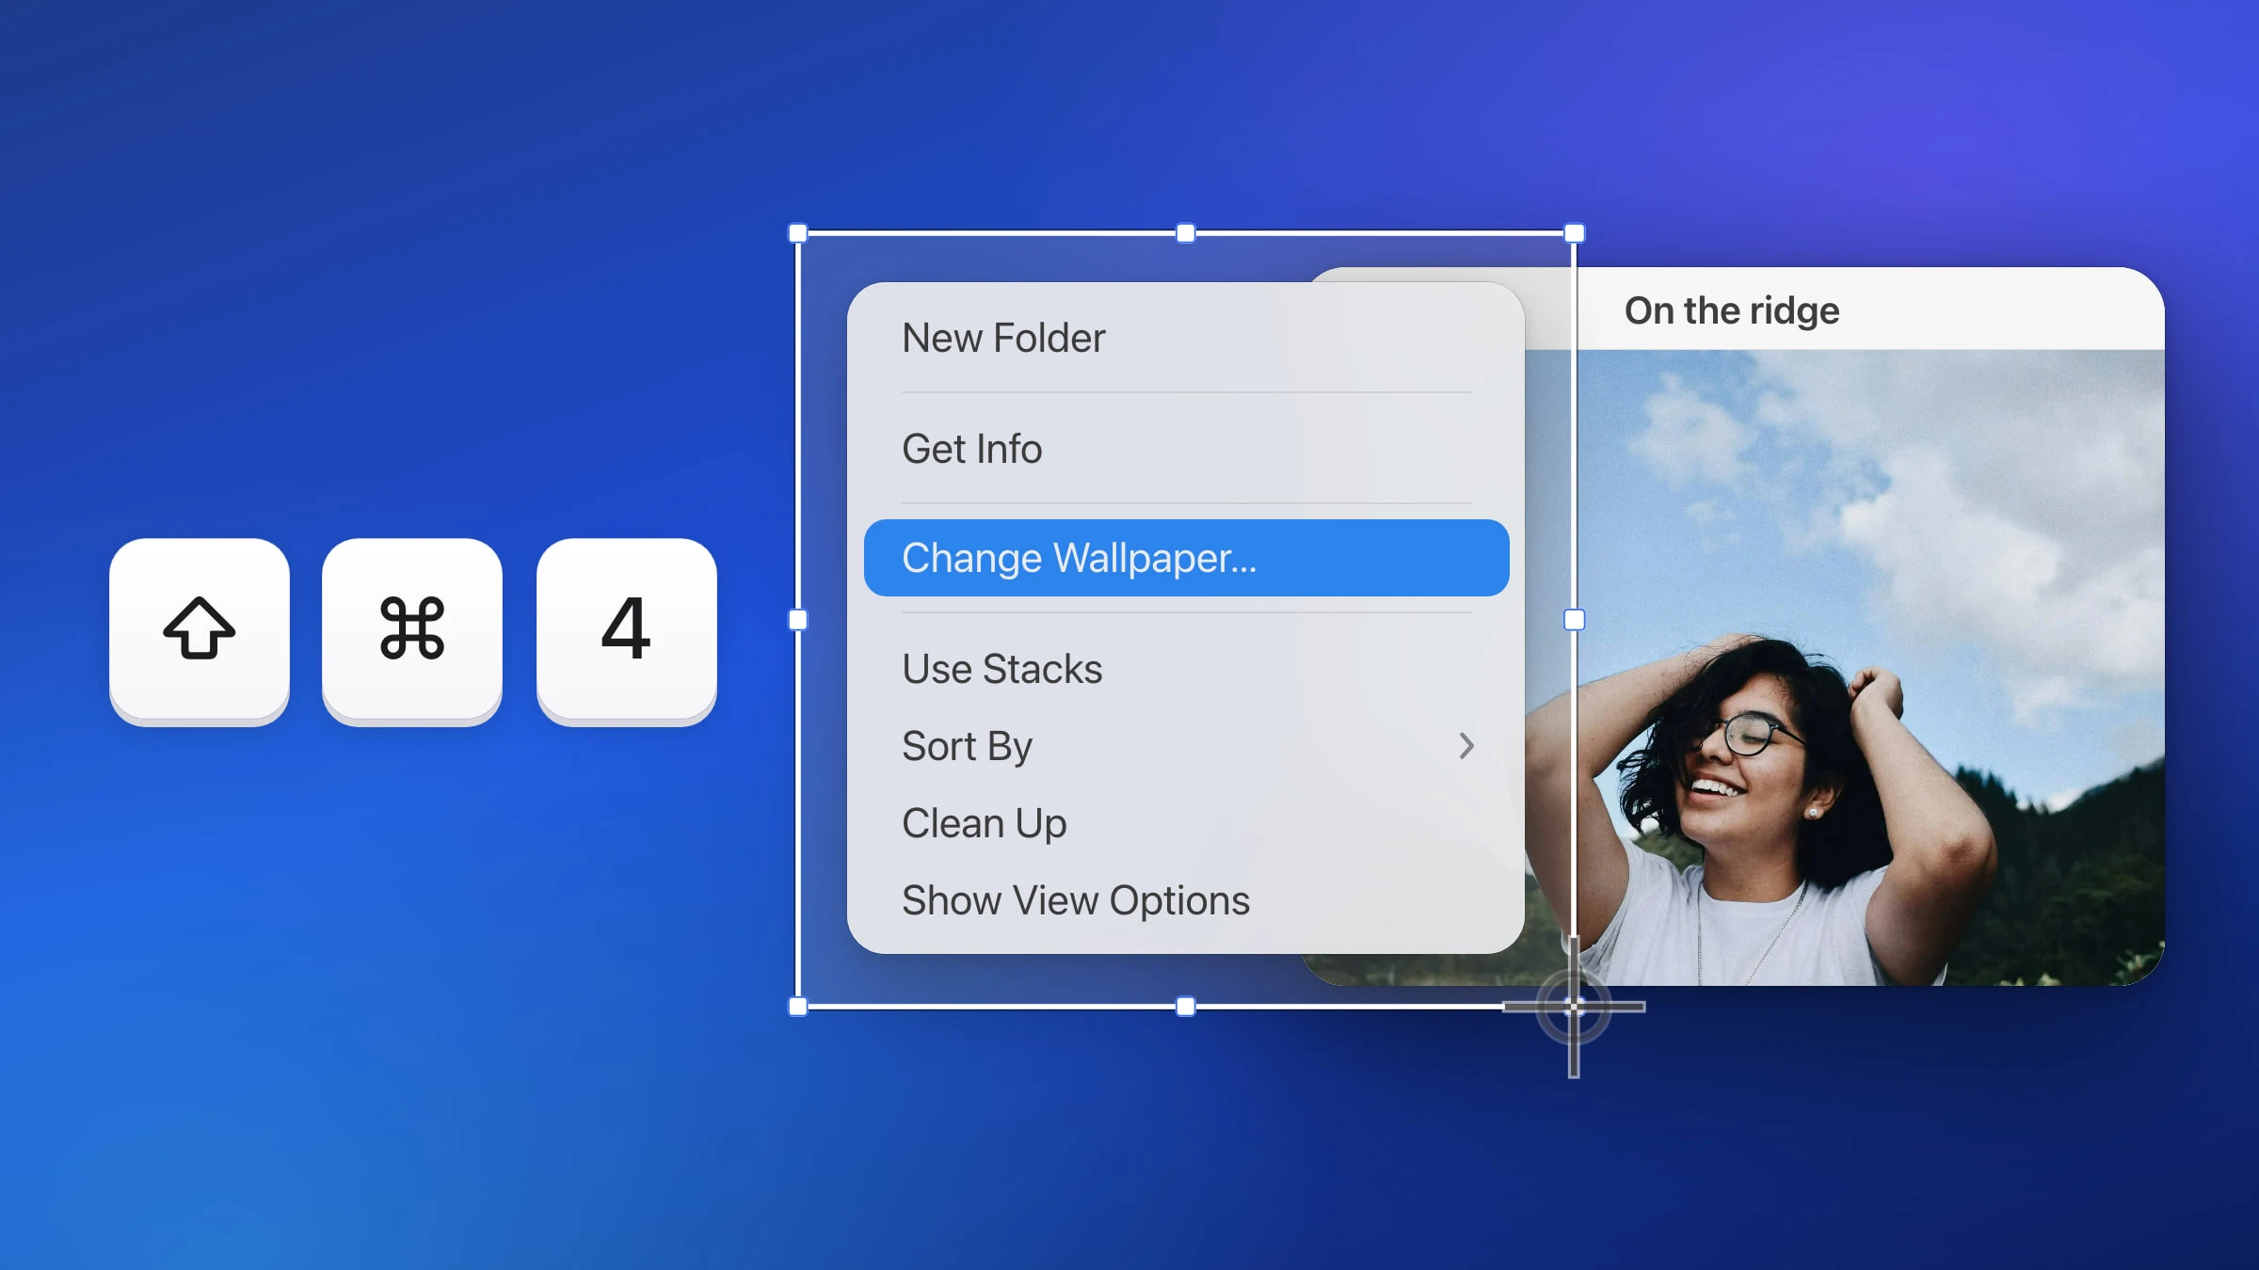
Task: Click the top-right selection handle
Action: (1574, 233)
